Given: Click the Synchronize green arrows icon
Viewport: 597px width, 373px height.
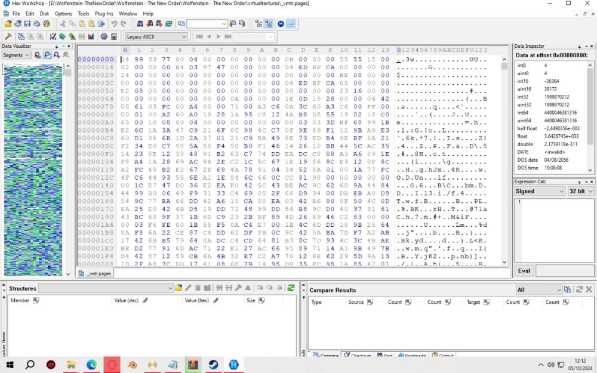Looking at the screenshot, I should pyautogui.click(x=170, y=24).
